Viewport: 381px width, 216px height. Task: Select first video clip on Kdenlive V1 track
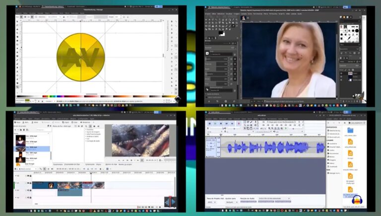[45, 185]
